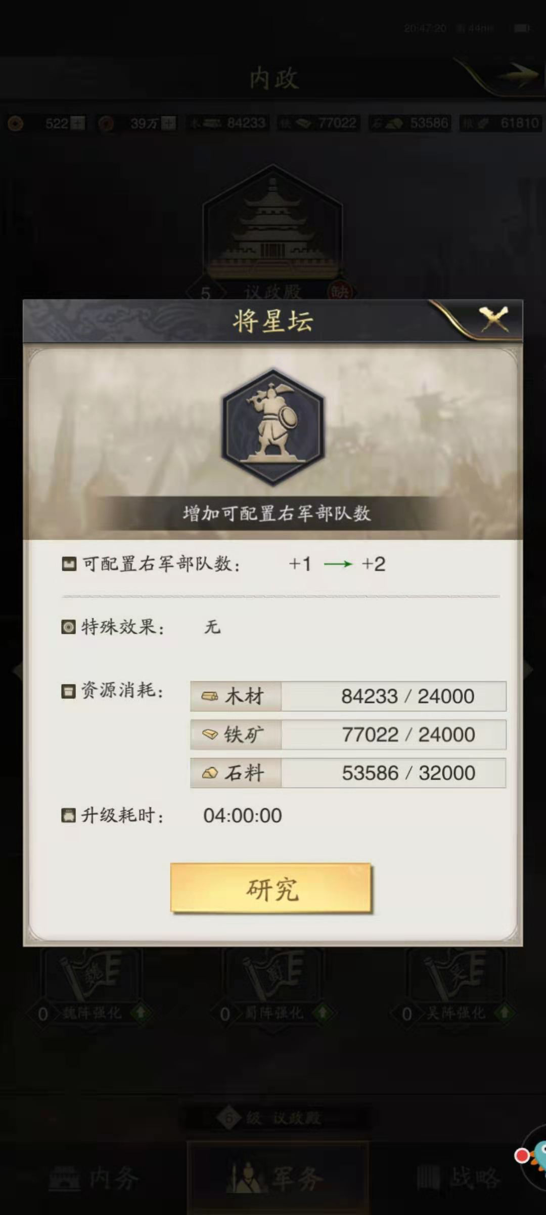Tap the 研究 research button
This screenshot has height=1215, width=546.
(271, 888)
